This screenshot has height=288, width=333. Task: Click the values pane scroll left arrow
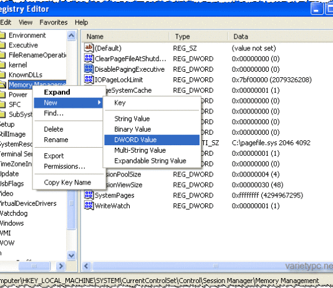tap(86, 266)
